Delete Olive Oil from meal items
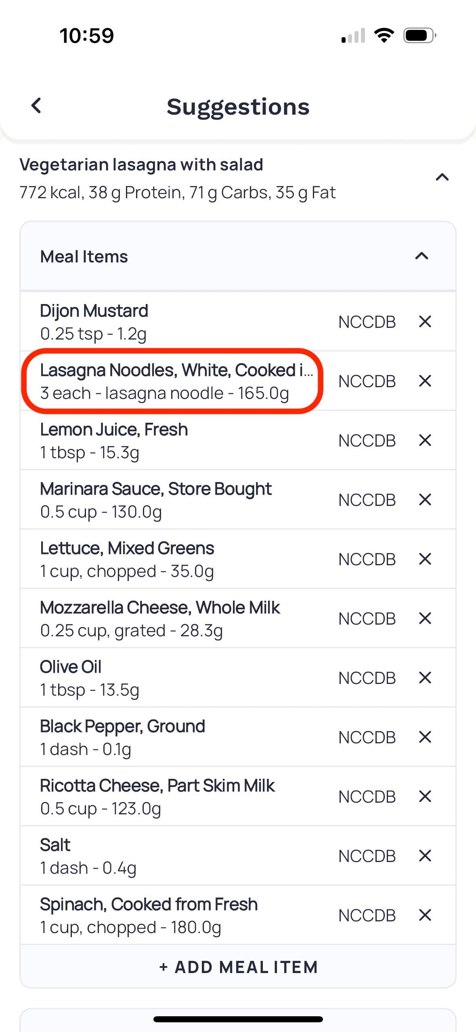This screenshot has width=476, height=1032. (x=425, y=678)
